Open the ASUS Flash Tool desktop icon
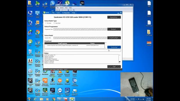The image size is (180, 101). (x=37, y=24)
